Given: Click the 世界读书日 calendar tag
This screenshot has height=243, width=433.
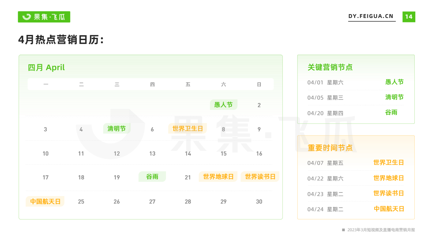Looking at the screenshot, I should tap(260, 177).
